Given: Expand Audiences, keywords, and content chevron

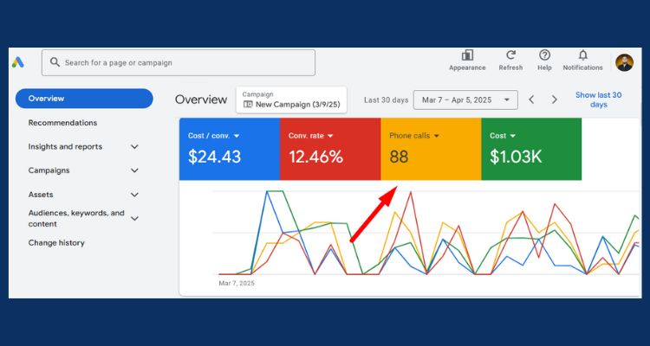Looking at the screenshot, I should (134, 219).
